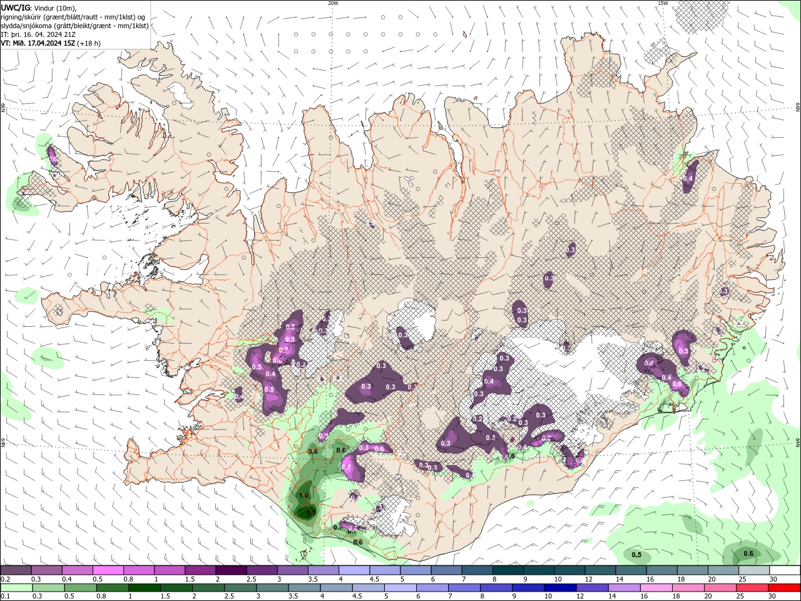Click the '0.5' rain value over the southeast sea
The height and width of the screenshot is (601, 801).
[636, 555]
